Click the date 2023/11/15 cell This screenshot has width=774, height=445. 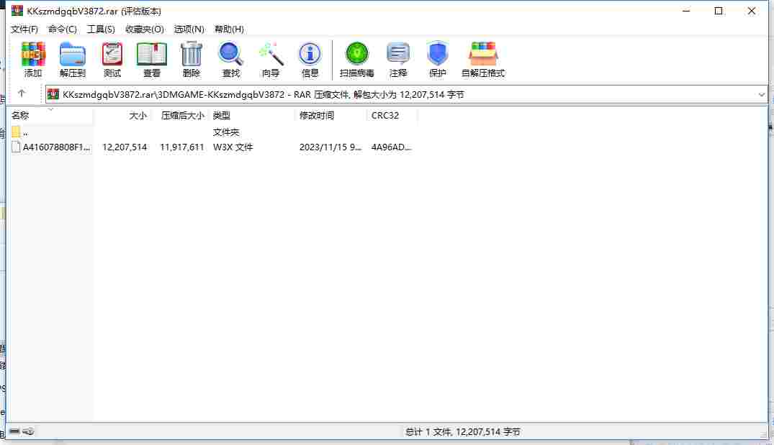click(x=330, y=147)
